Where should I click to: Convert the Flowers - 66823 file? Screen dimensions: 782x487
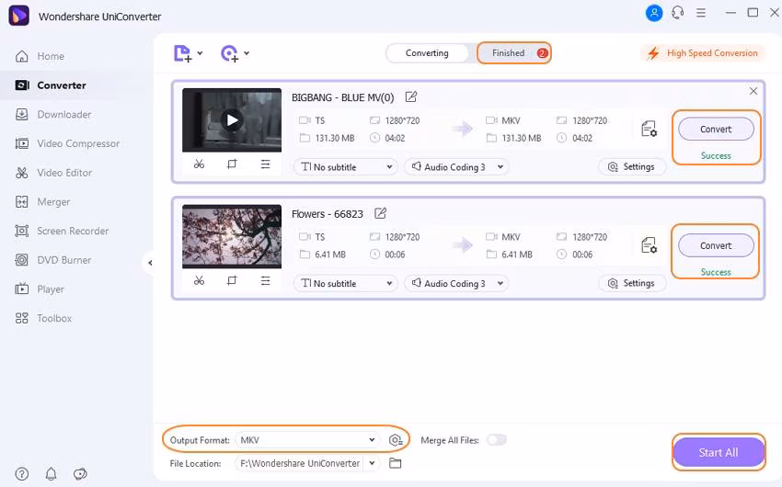click(716, 245)
